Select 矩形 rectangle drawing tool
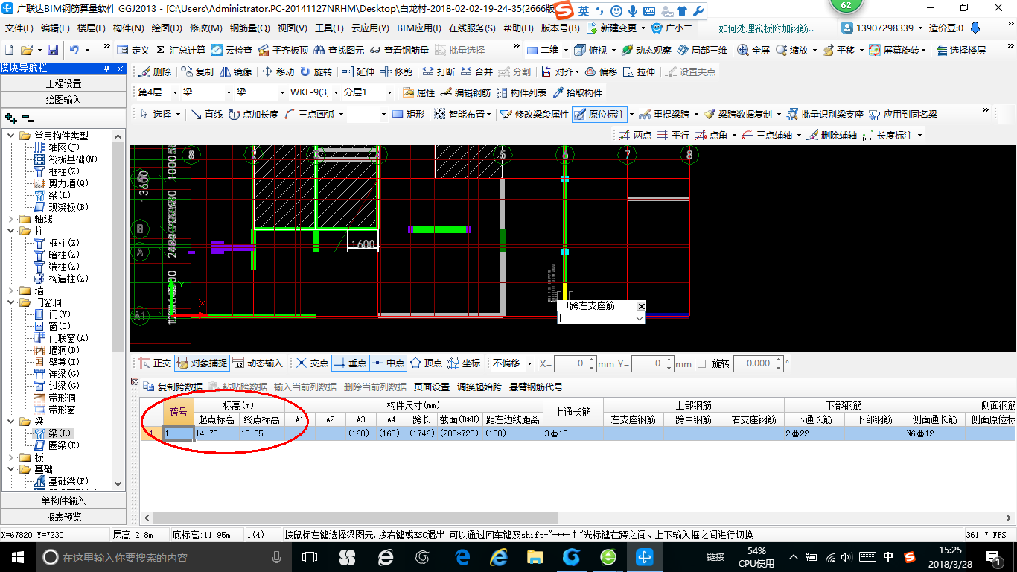 [x=408, y=115]
